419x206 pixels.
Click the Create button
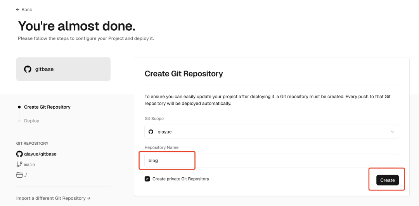tap(388, 180)
